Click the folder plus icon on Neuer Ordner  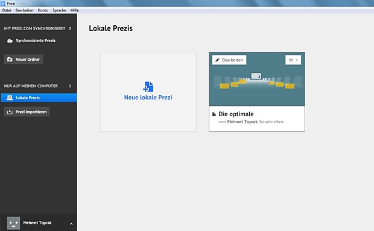coord(10,59)
